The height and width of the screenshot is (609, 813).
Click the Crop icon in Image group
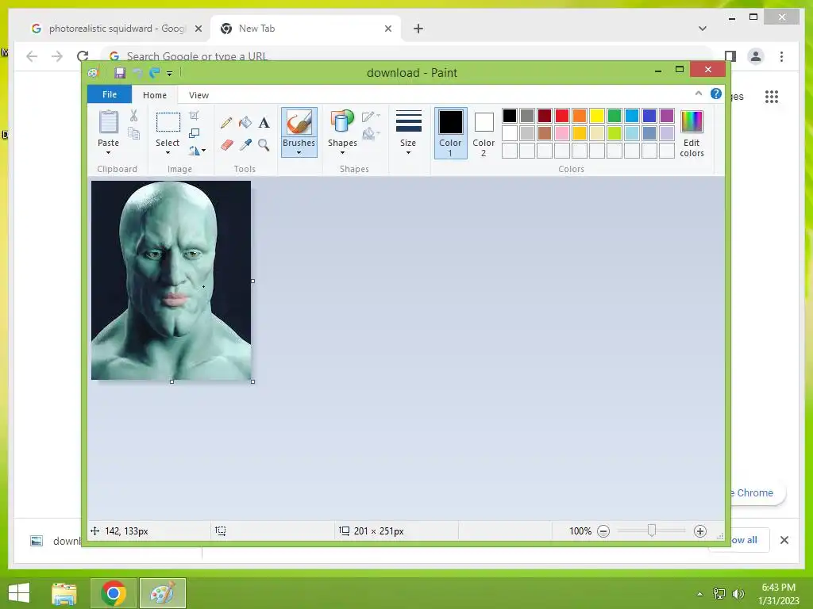[194, 116]
